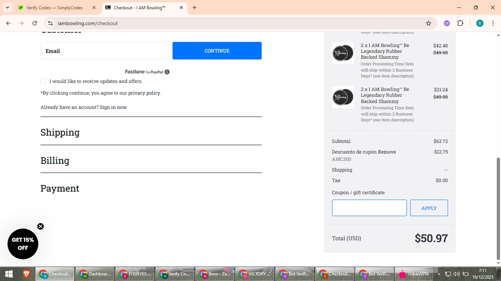Viewport: 501px width, 281px height.
Task: Dismiss the GET 15% OFF popup
Action: [40, 227]
